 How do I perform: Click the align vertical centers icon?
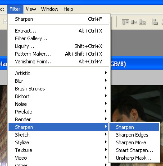[x=134, y=22]
